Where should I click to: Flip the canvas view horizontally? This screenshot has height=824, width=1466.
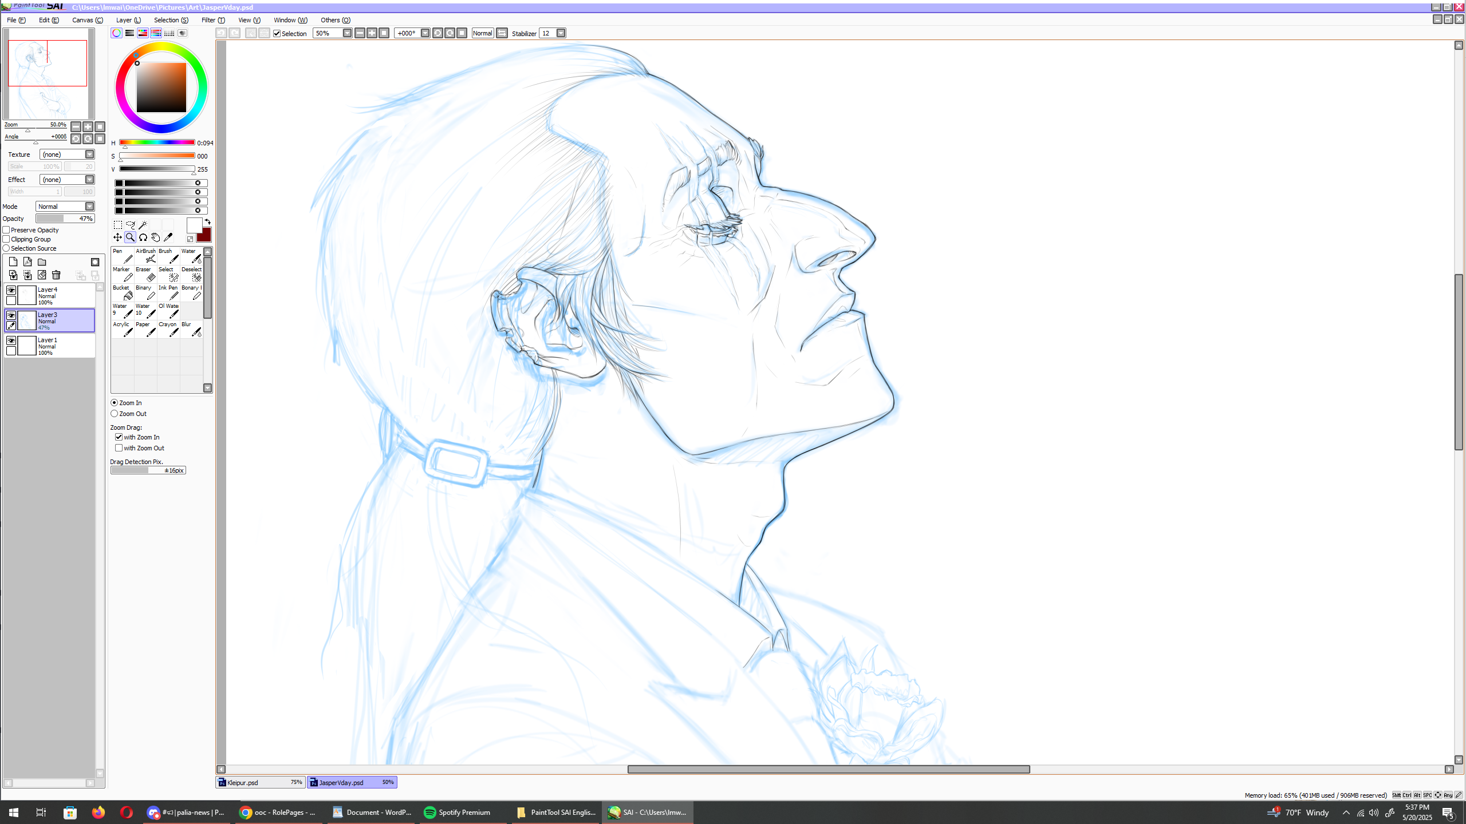(502, 33)
